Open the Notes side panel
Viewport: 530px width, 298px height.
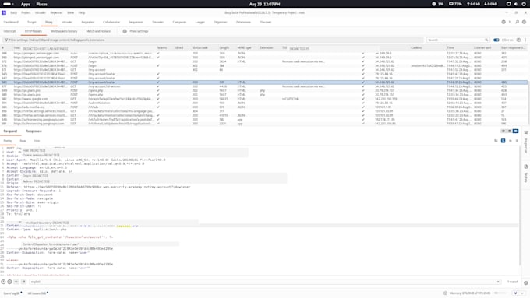point(526,174)
